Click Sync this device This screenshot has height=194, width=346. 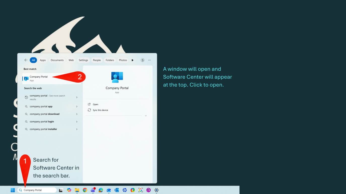(x=100, y=110)
